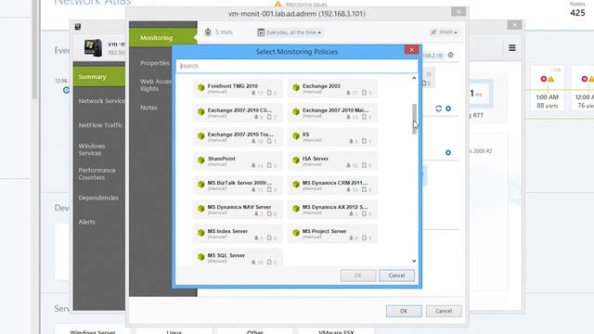Select the SharePoint policy
The image size is (594, 334).
[x=238, y=161]
